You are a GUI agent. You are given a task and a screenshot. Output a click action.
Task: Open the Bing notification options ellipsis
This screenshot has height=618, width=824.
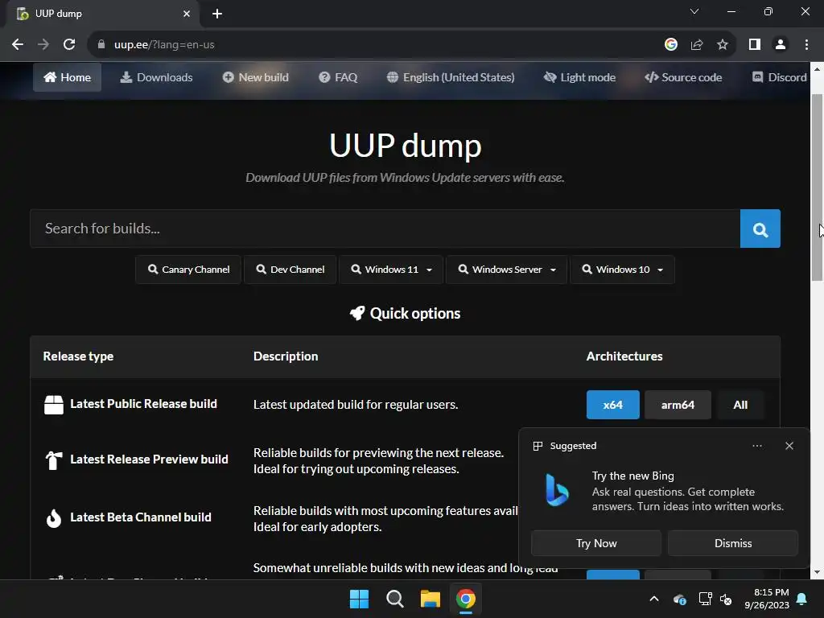[x=757, y=446]
